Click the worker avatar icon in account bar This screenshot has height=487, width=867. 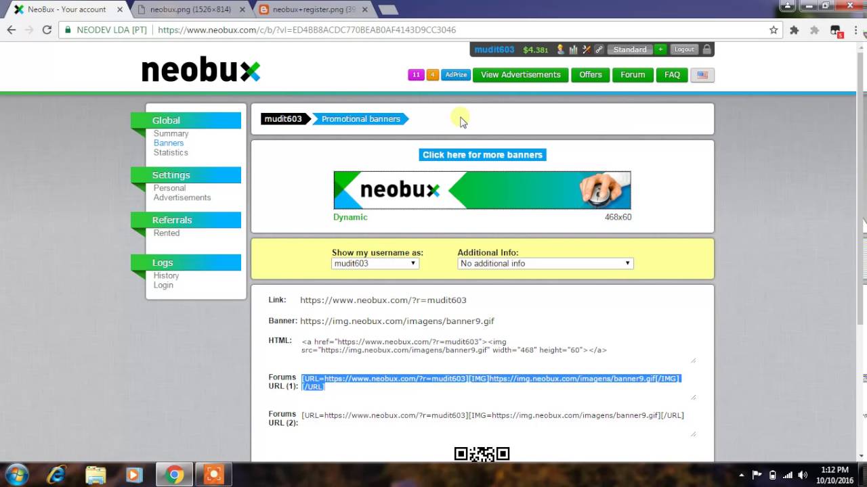point(561,49)
